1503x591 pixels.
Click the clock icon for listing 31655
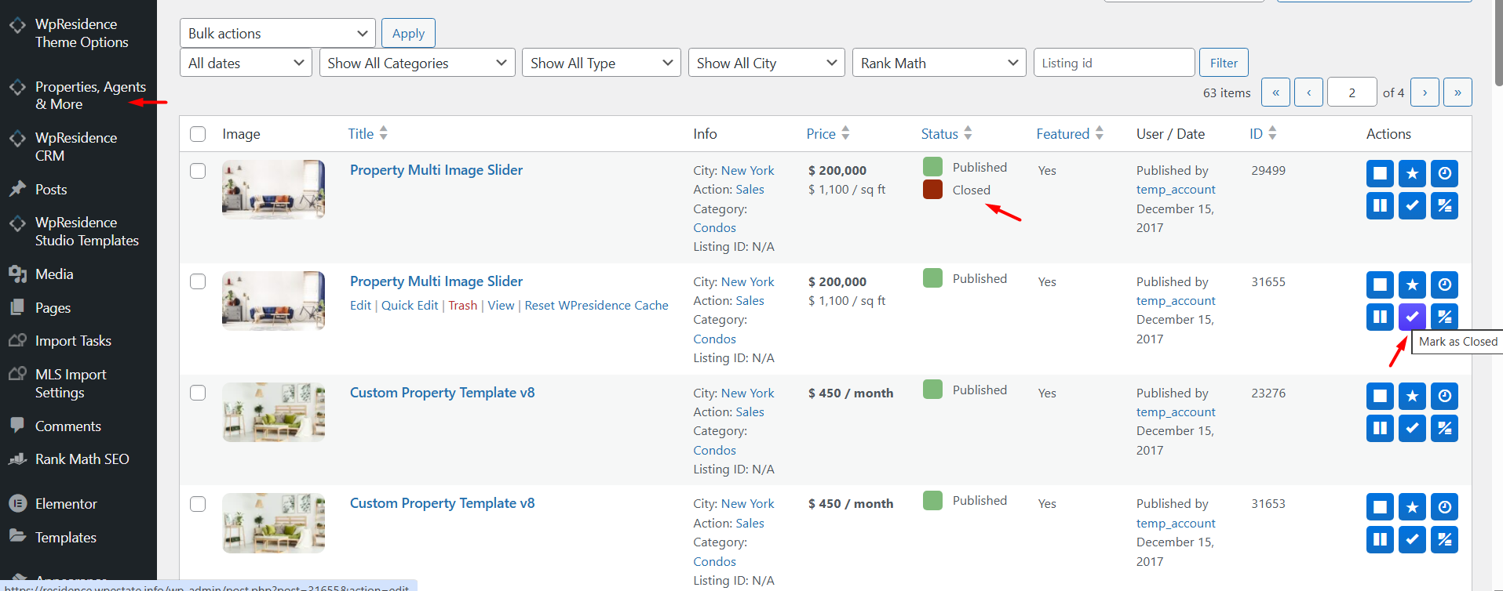pyautogui.click(x=1444, y=285)
